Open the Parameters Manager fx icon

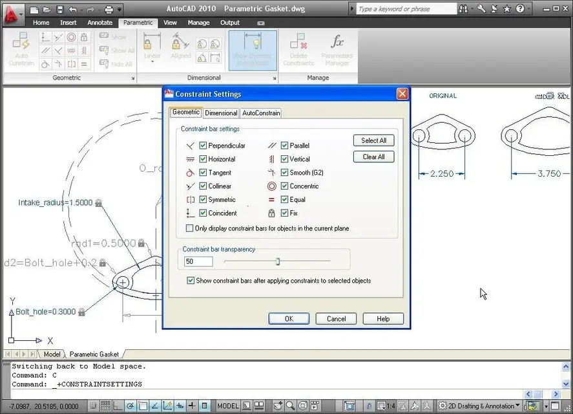click(x=337, y=43)
